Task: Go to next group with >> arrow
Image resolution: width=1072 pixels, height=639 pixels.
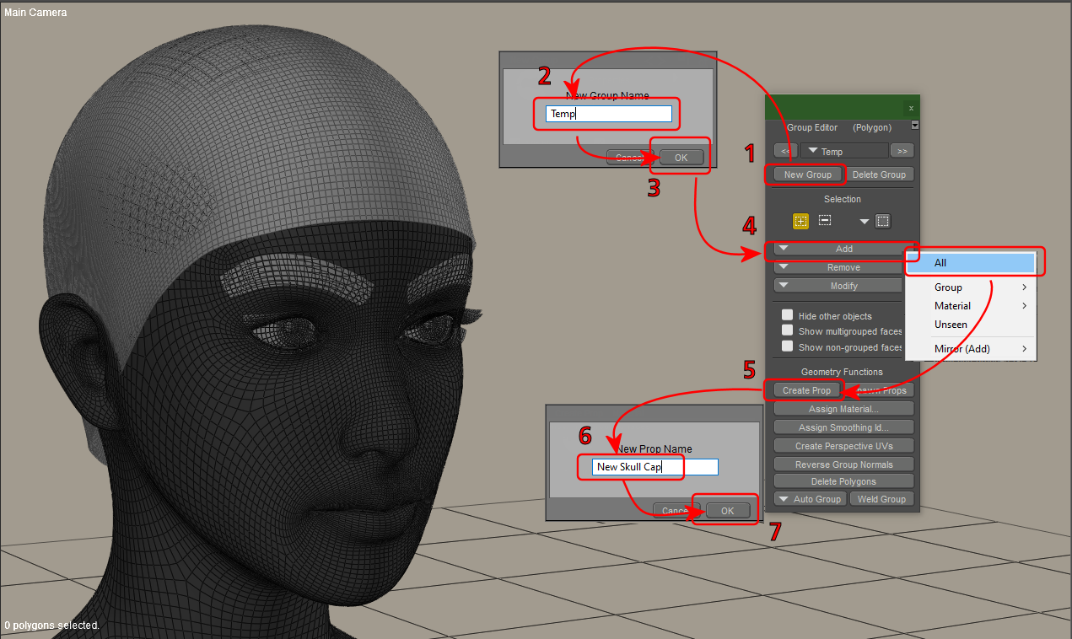Action: pyautogui.click(x=902, y=152)
